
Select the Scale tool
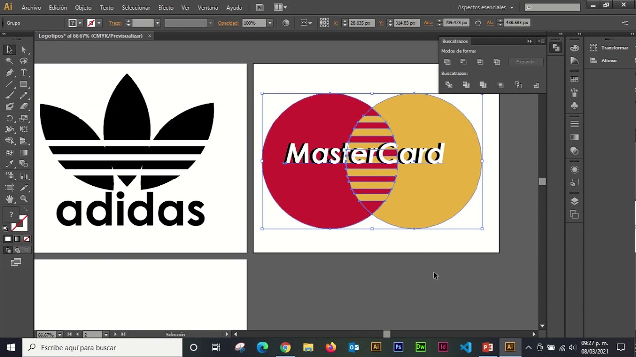(x=23, y=119)
